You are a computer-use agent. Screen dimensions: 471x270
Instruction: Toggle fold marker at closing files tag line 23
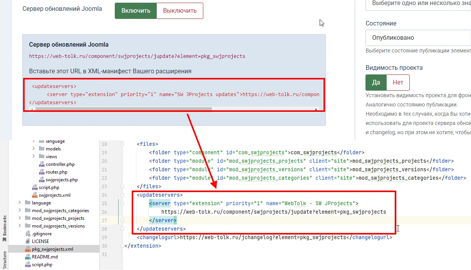[x=122, y=187]
